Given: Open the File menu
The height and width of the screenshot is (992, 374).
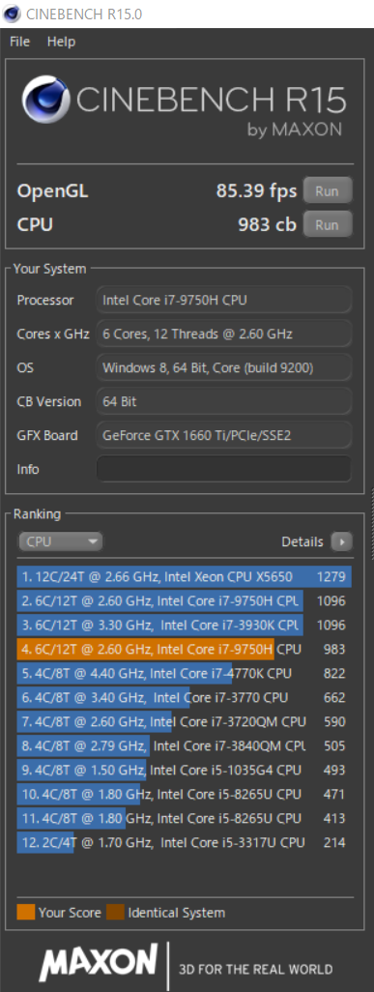Looking at the screenshot, I should tap(19, 42).
